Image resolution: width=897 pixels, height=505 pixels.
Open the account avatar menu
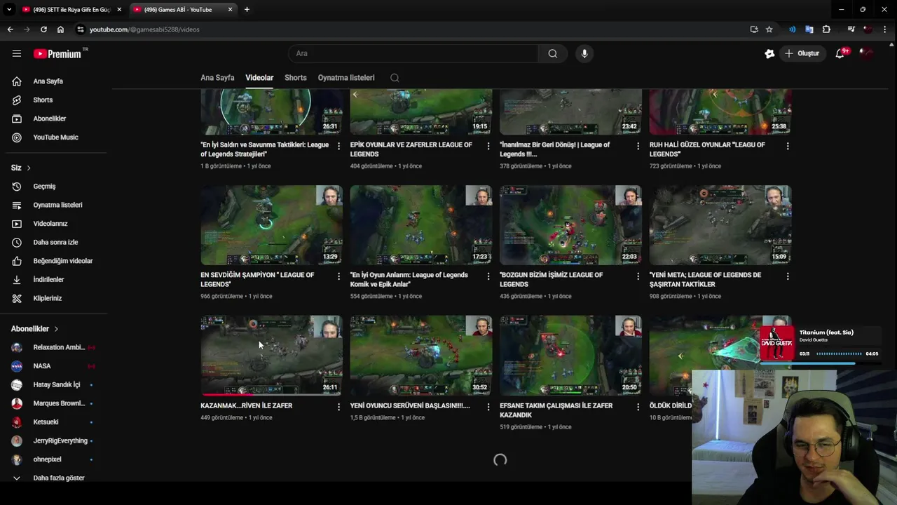tap(867, 53)
